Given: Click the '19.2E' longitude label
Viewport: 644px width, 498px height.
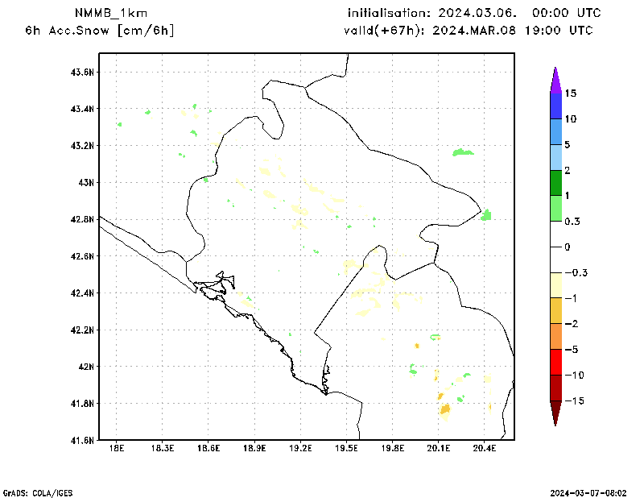Looking at the screenshot, I should click(x=300, y=448).
